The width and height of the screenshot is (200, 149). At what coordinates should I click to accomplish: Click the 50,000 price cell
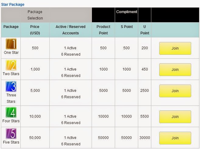coord(35,138)
